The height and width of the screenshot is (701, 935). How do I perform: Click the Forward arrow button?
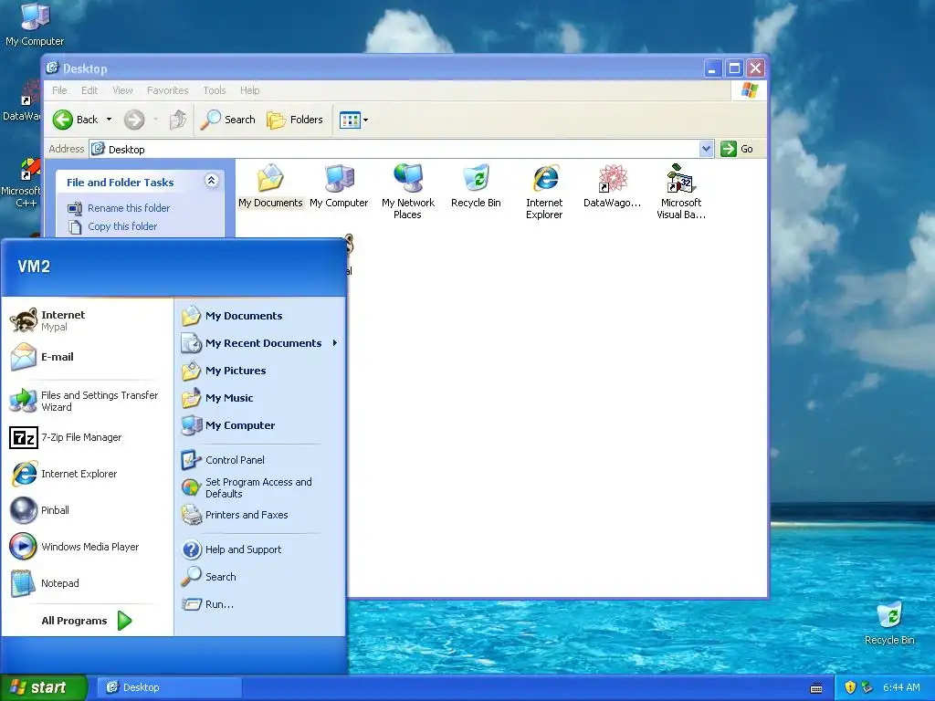pos(134,120)
